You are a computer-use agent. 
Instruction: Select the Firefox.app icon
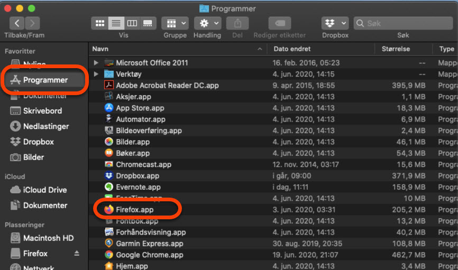tap(109, 210)
